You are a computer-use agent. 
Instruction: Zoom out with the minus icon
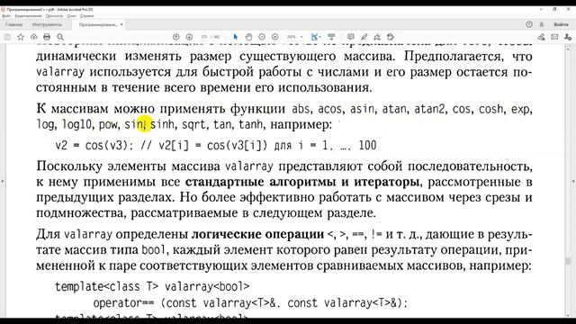[x=262, y=37]
